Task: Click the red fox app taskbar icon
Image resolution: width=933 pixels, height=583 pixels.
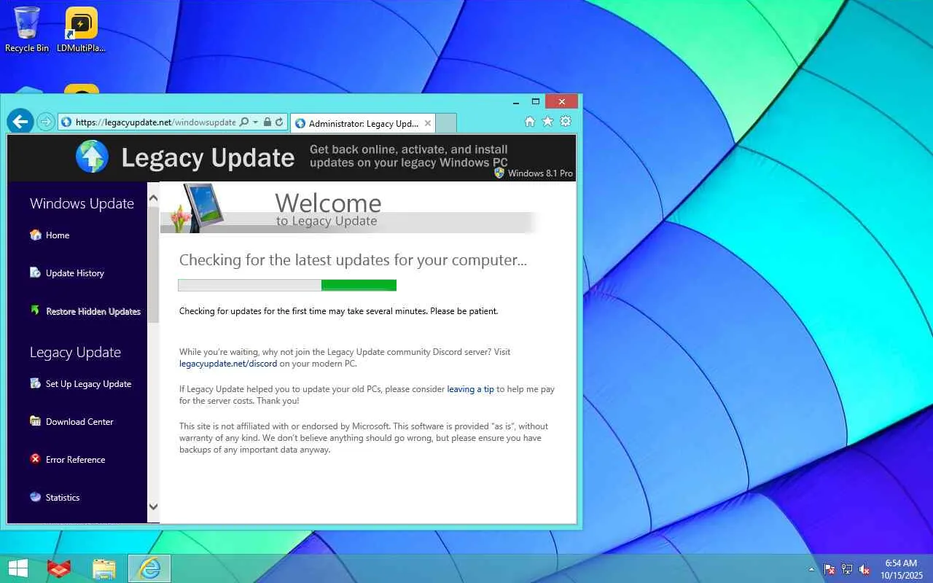Action: click(x=59, y=568)
